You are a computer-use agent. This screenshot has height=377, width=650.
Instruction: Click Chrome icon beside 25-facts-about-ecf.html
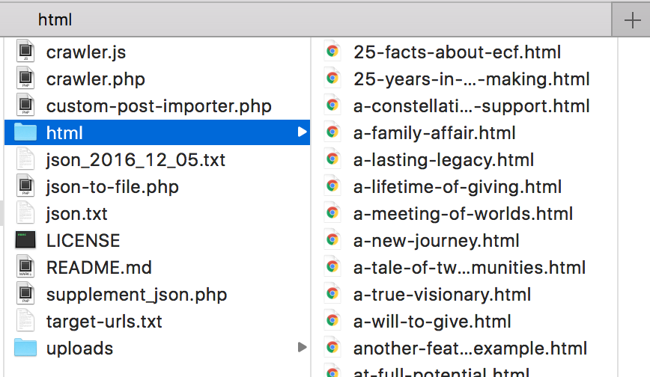(332, 51)
